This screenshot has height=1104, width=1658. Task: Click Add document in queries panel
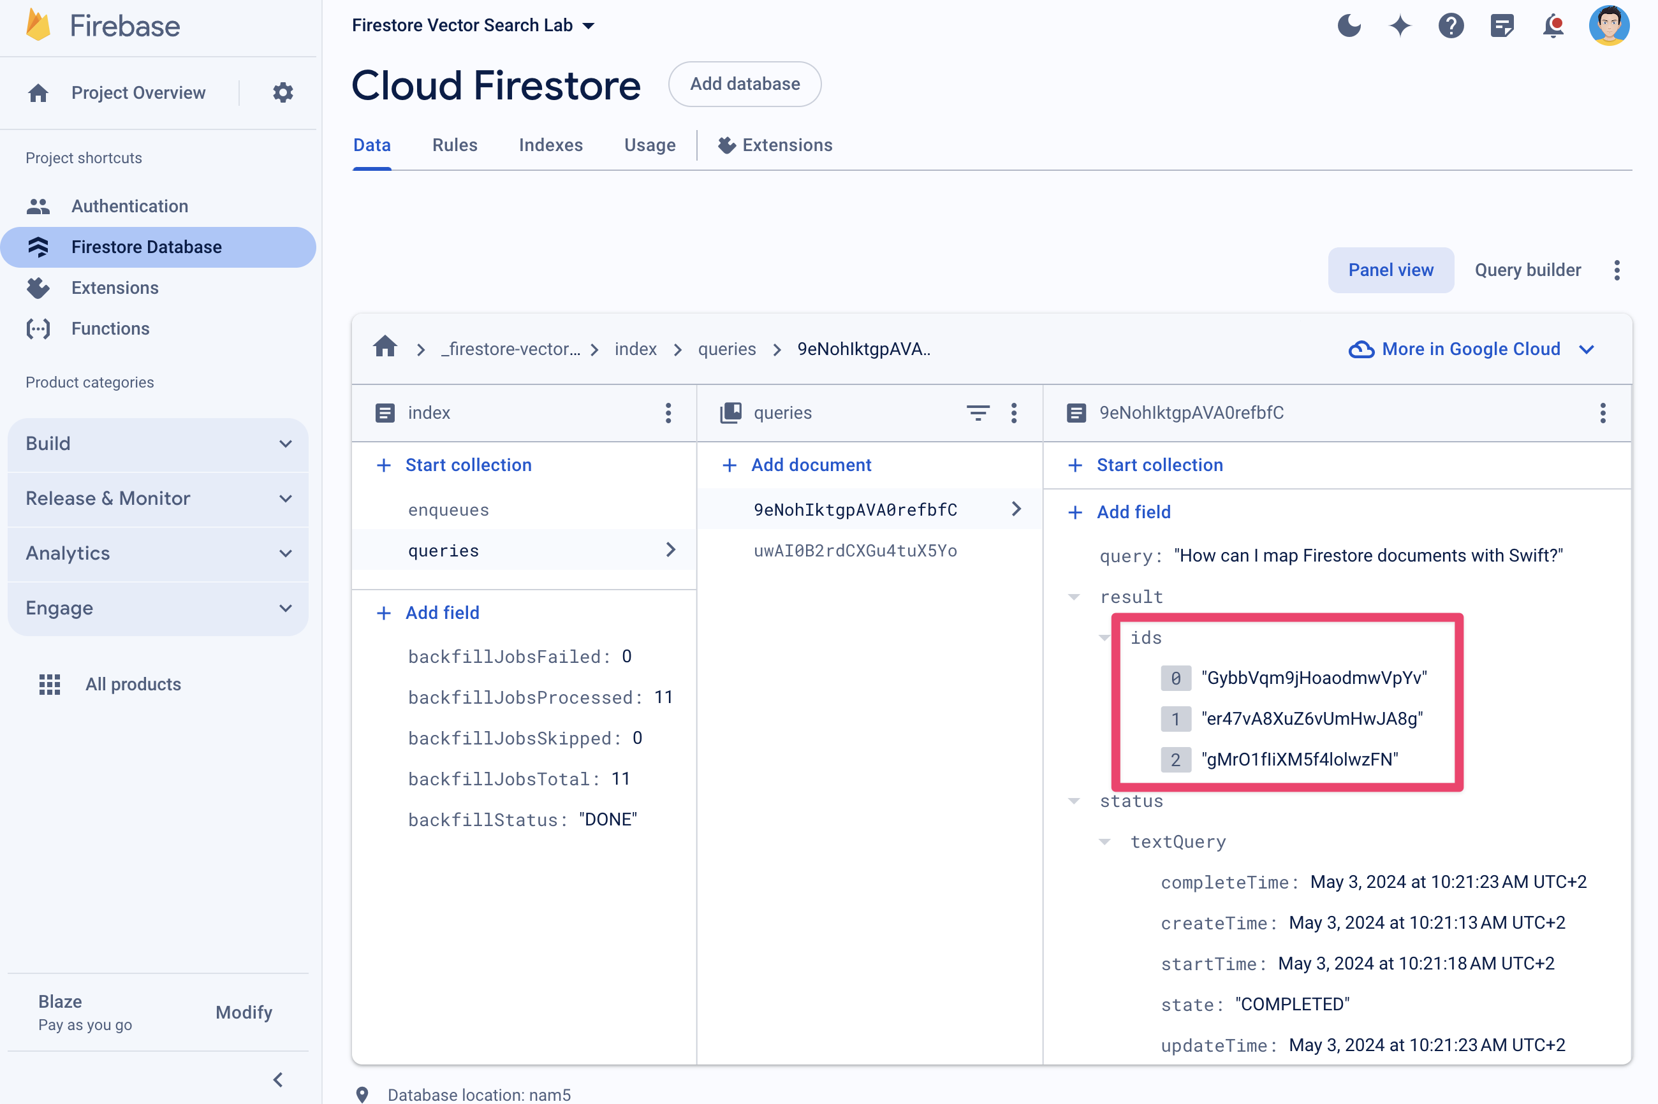(798, 465)
